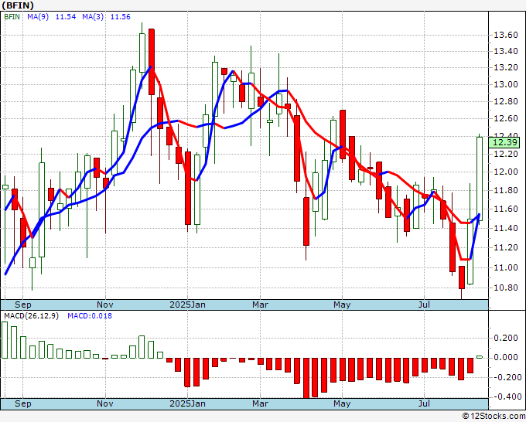Click the 12.00 price axis label
The height and width of the screenshot is (422, 526).
point(506,172)
